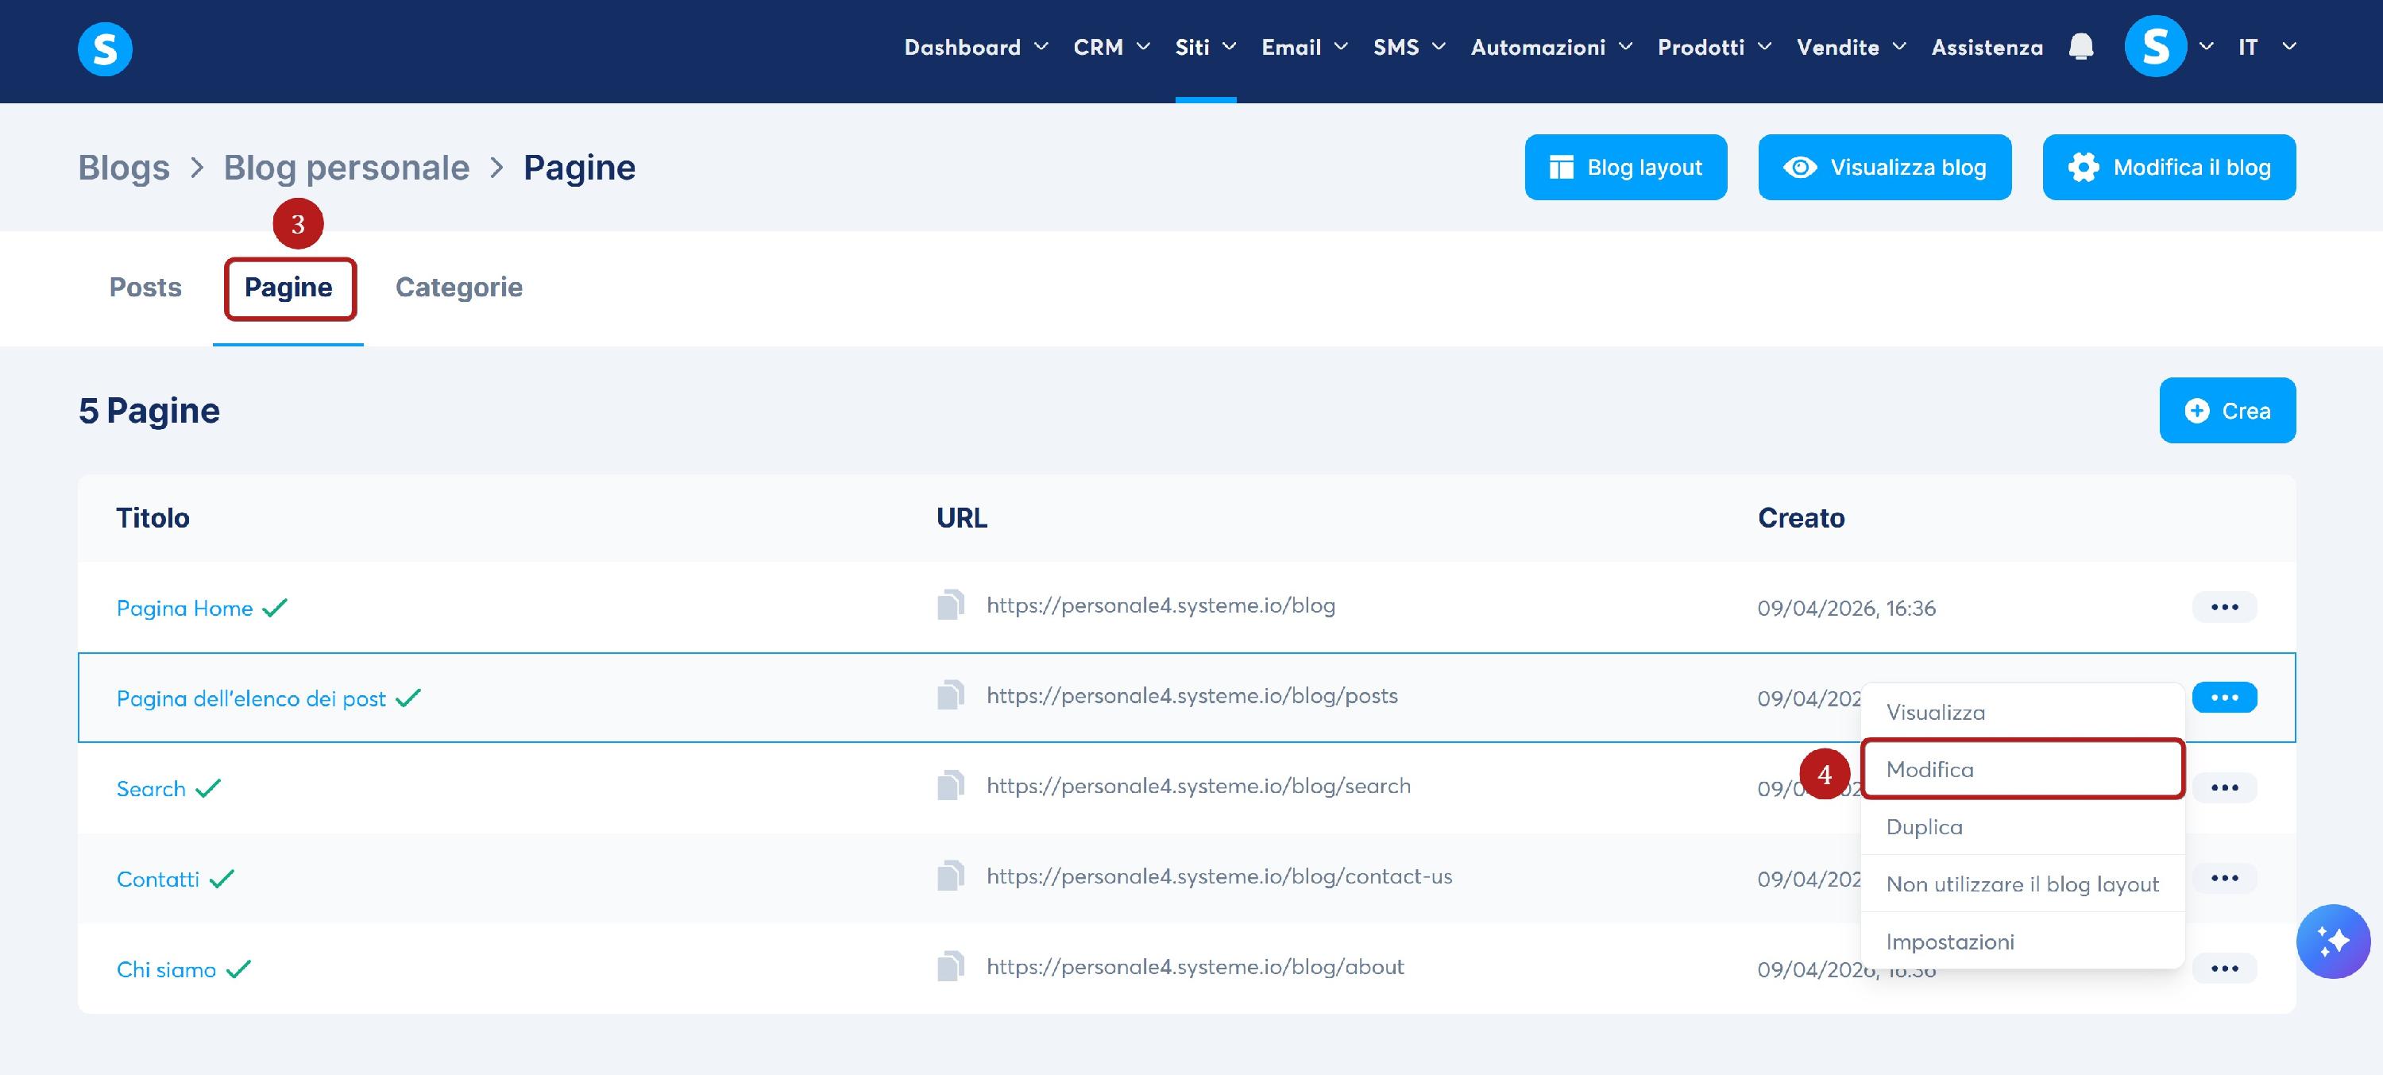Image resolution: width=2383 pixels, height=1075 pixels.
Task: Copy URL icon for blog/search row
Action: tap(951, 786)
